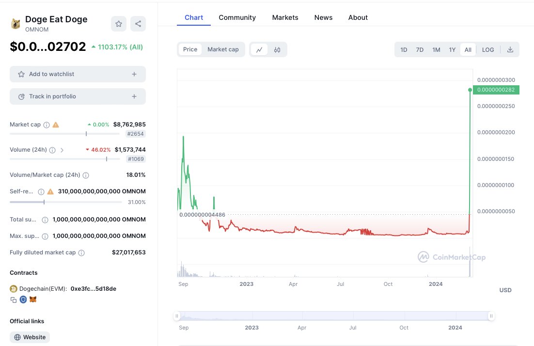
Task: Select the 1Y timeframe
Action: [452, 49]
